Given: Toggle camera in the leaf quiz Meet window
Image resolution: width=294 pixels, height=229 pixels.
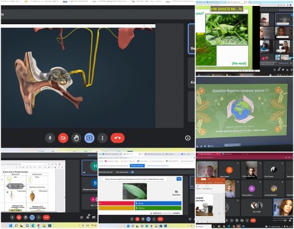Looking at the screenshot, I should pyautogui.click(x=138, y=219).
